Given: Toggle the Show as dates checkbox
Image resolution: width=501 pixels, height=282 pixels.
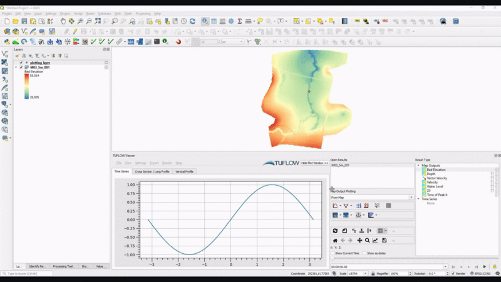Looking at the screenshot, I should pyautogui.click(x=364, y=253).
